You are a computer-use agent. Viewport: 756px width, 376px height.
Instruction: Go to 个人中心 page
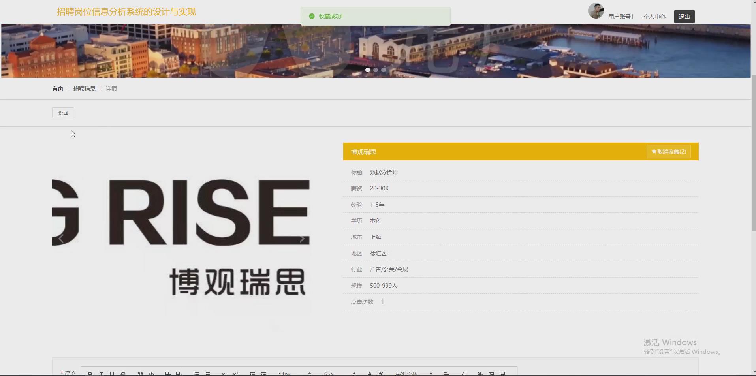point(654,17)
